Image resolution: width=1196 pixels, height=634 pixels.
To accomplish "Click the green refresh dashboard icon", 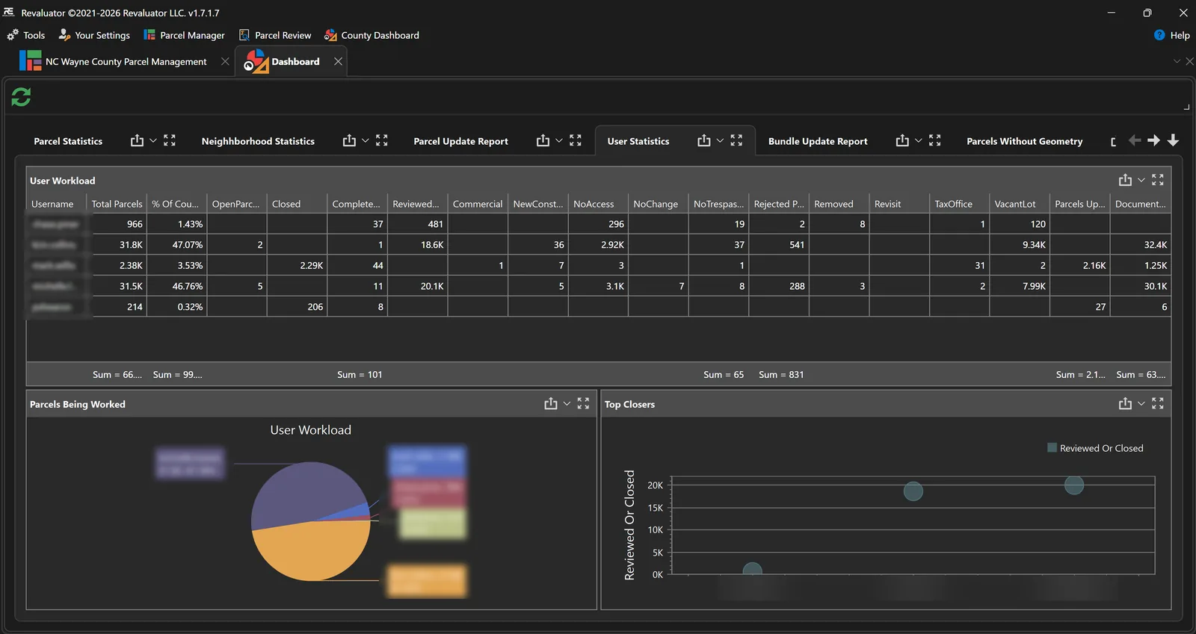I will click(x=21, y=97).
